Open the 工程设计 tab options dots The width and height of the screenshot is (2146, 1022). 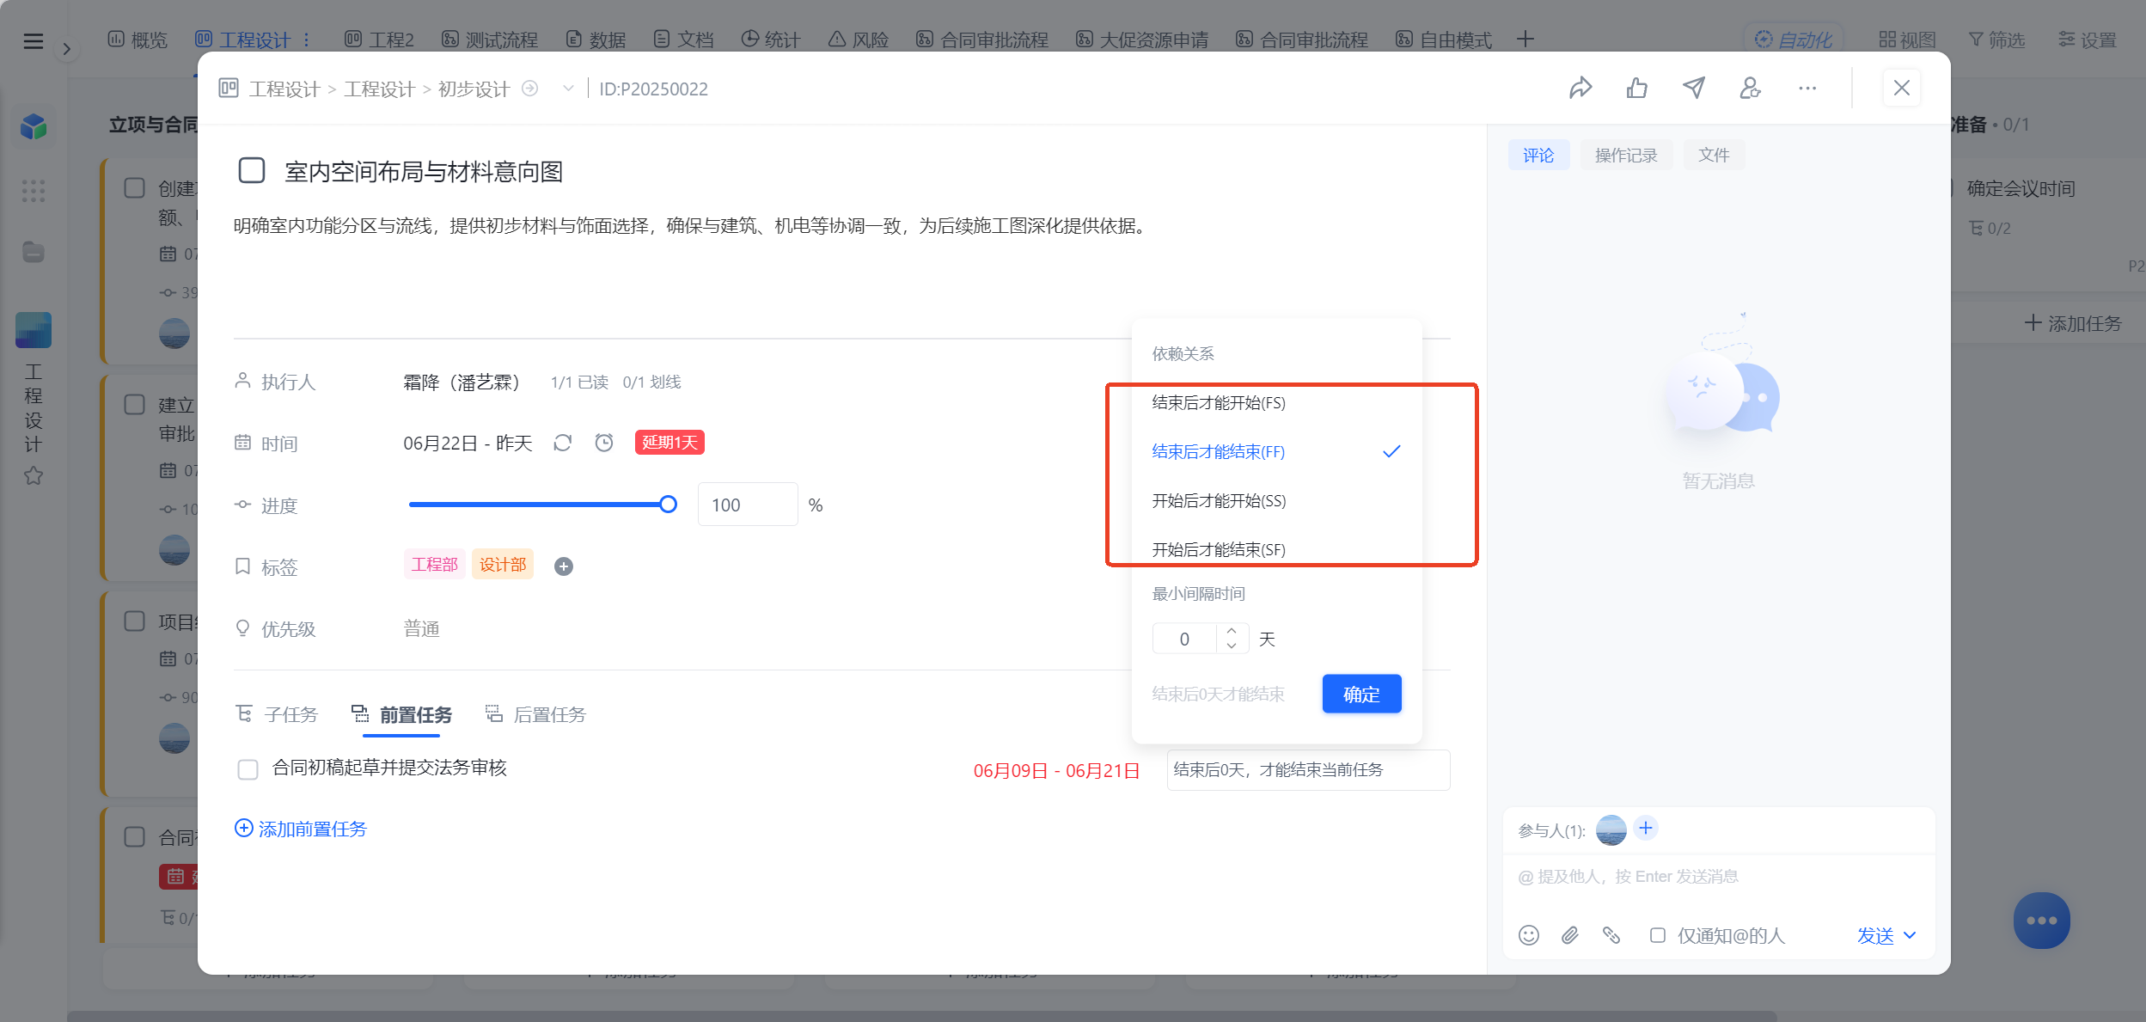[306, 40]
